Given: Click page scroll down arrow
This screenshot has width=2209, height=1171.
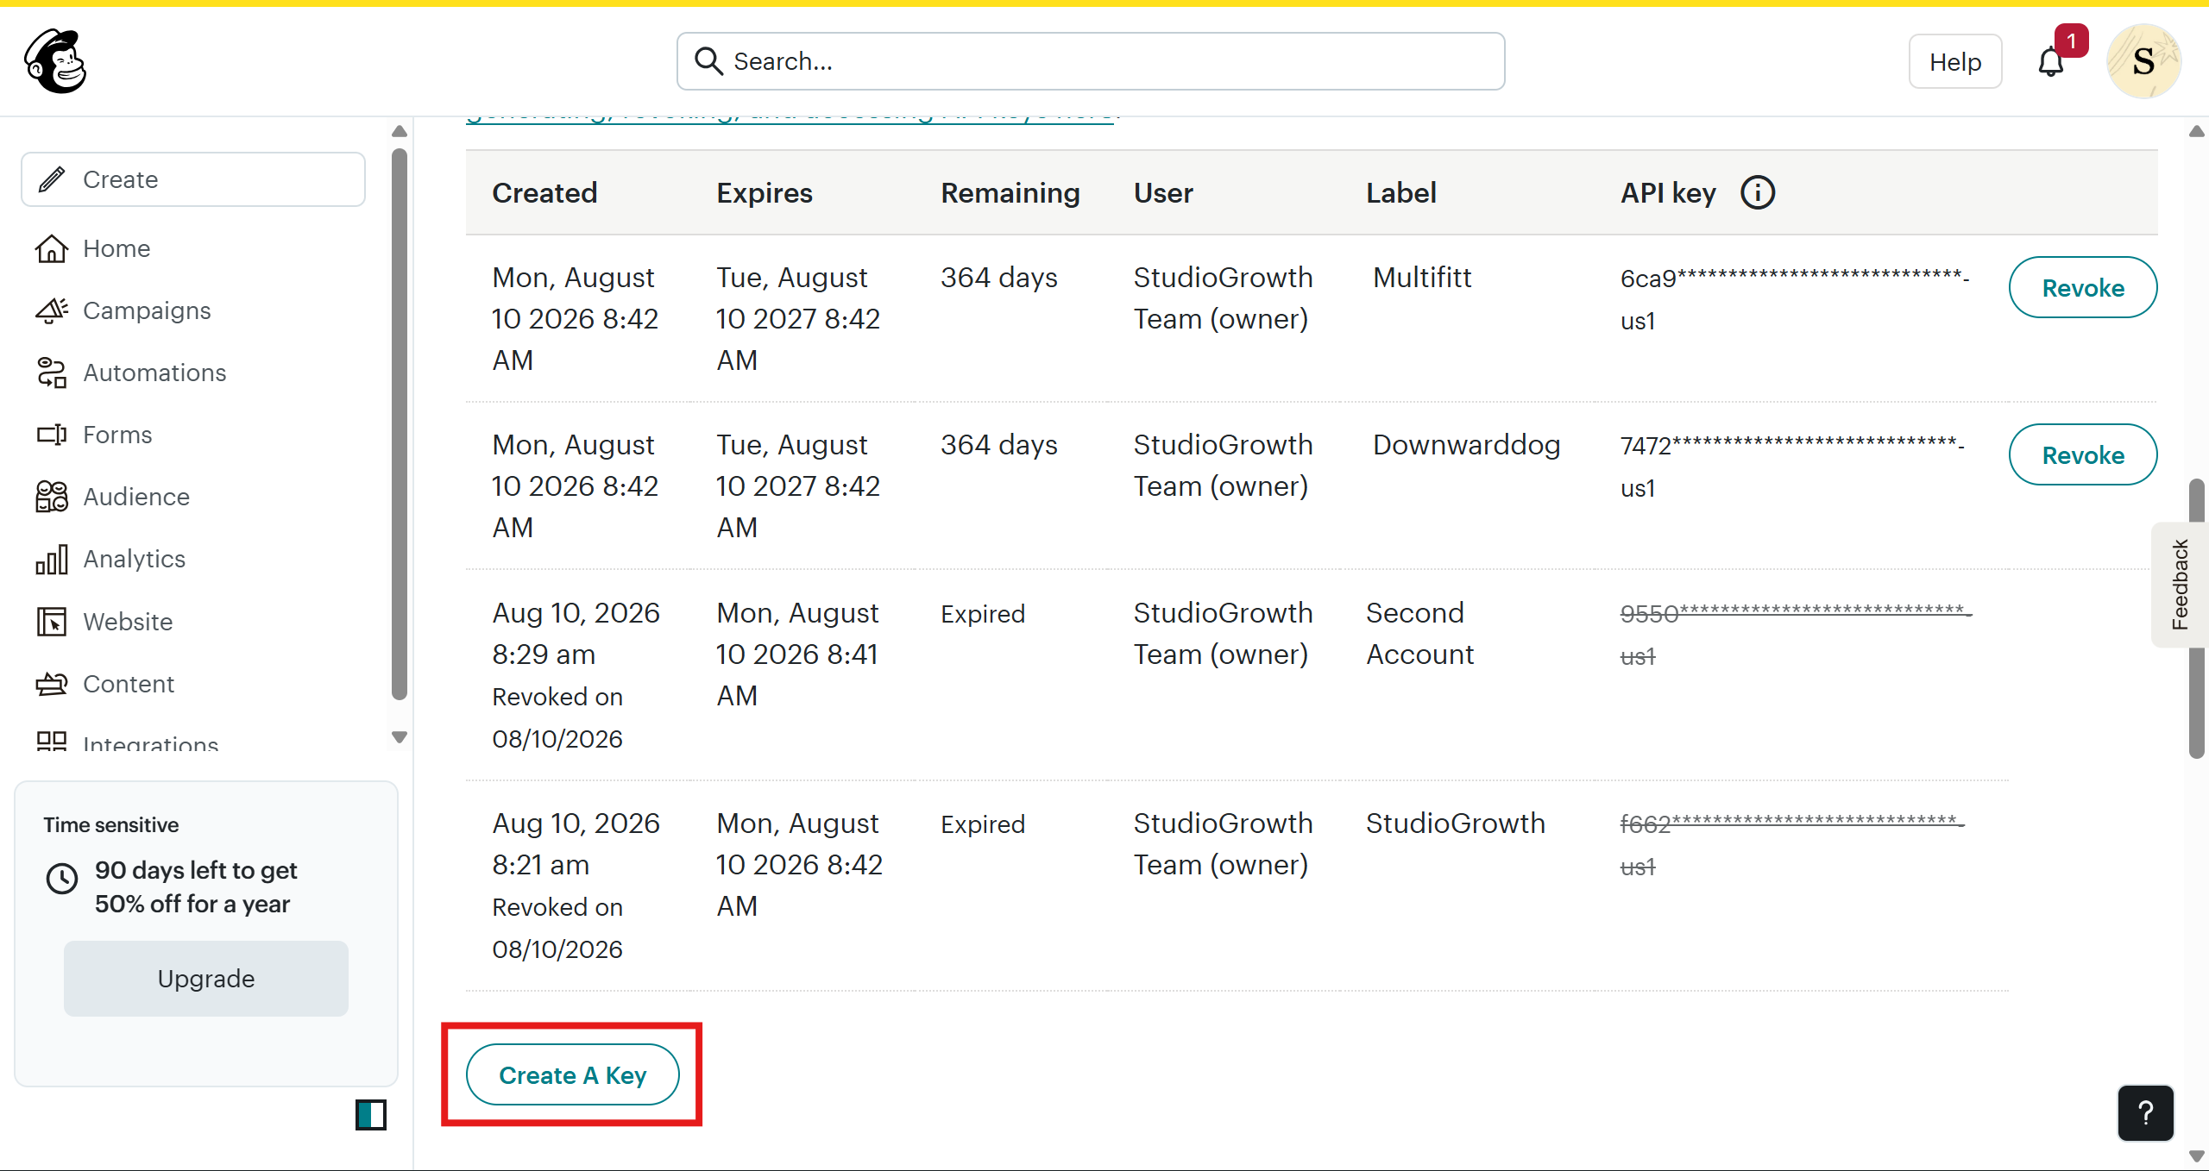Looking at the screenshot, I should [x=2197, y=1156].
